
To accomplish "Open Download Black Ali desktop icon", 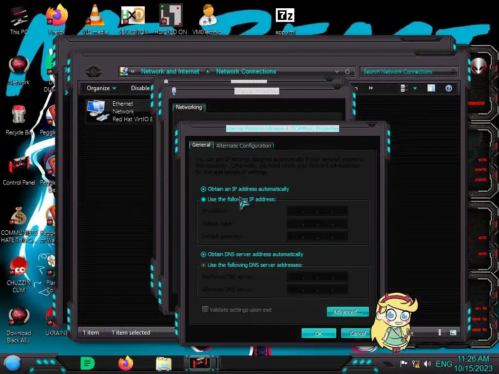I will (19, 325).
